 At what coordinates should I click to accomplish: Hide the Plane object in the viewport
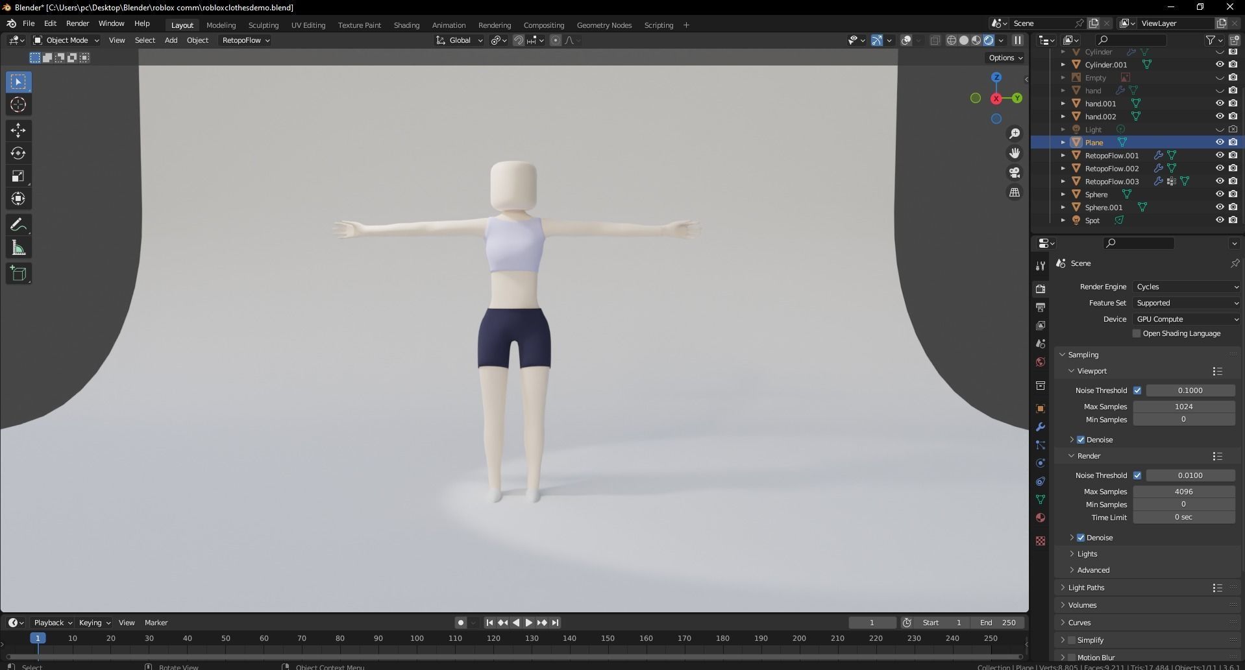pos(1220,142)
